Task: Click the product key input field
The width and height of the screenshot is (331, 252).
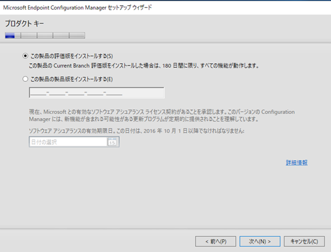Action: point(97,92)
